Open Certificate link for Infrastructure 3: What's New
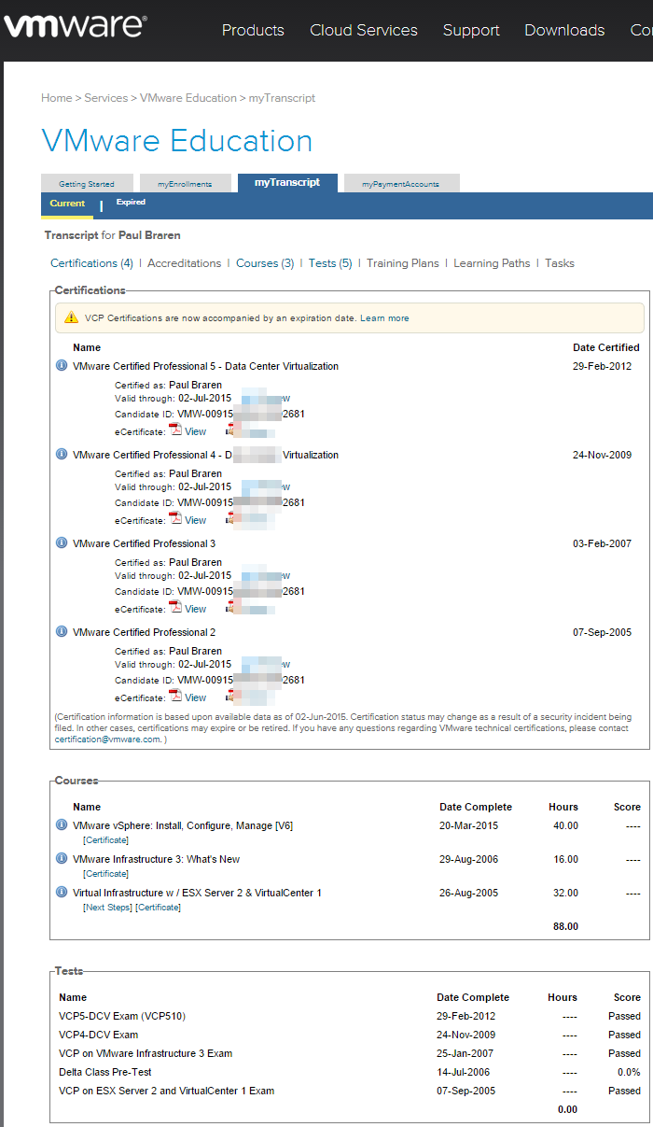 pos(105,874)
